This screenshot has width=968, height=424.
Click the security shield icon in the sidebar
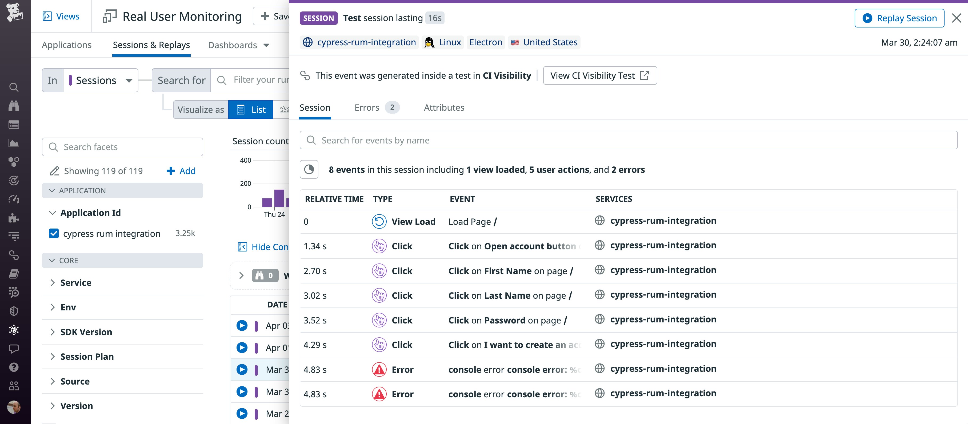pos(14,311)
